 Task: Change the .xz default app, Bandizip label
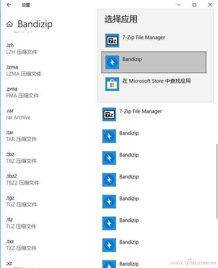coord(129,264)
